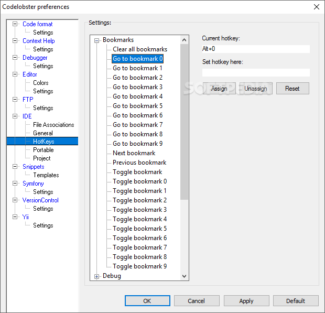Confirm with the OK button
The width and height of the screenshot is (325, 313).
147,301
